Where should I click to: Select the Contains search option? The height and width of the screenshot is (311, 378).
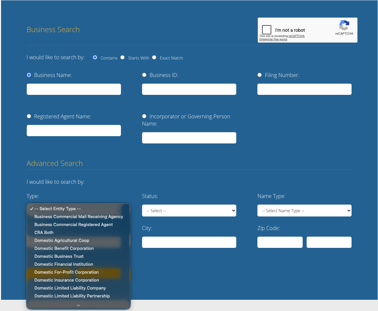(x=95, y=58)
